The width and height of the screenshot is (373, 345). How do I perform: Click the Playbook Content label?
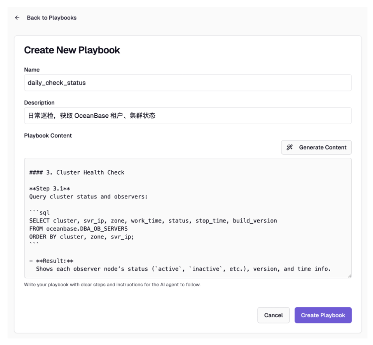[48, 136]
